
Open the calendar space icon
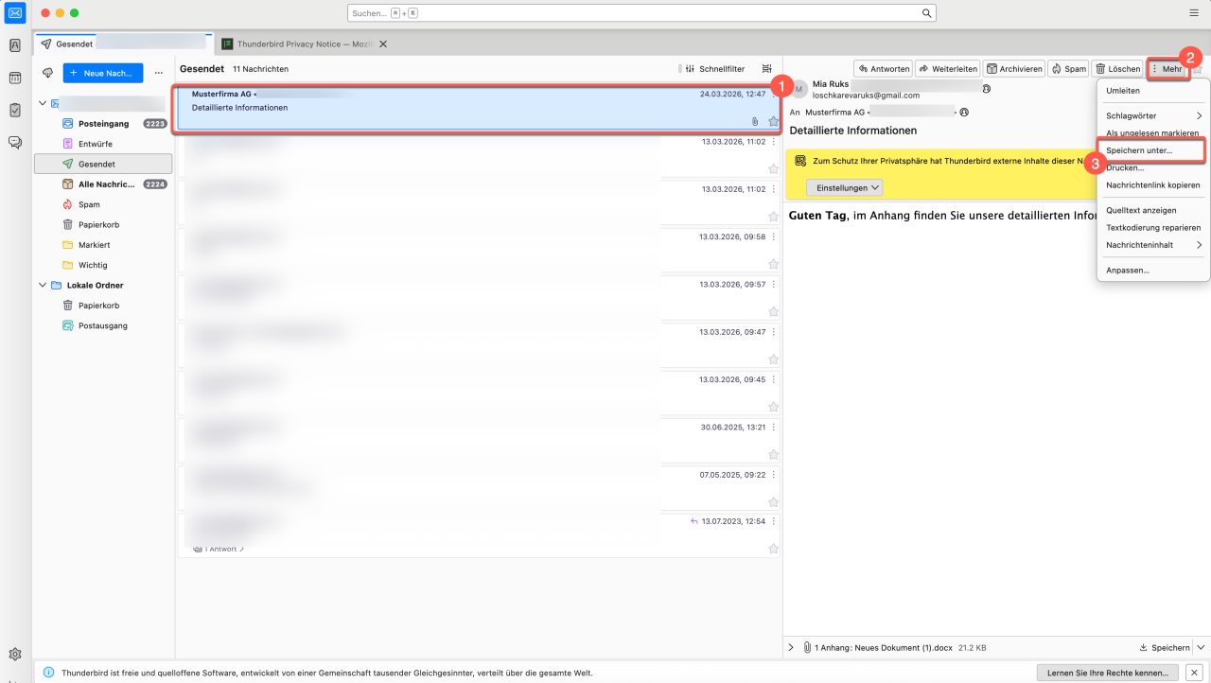point(15,78)
